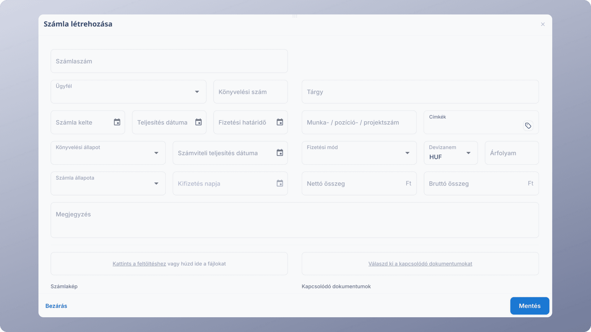Click the Kattints a feltöltéshez link

coord(139,264)
